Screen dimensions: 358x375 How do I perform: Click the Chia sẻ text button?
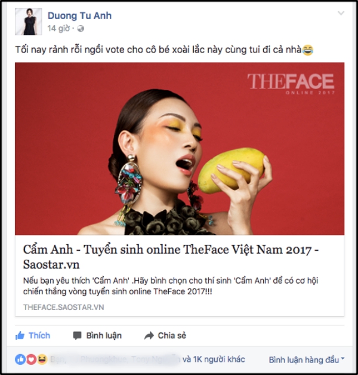(x=172, y=336)
